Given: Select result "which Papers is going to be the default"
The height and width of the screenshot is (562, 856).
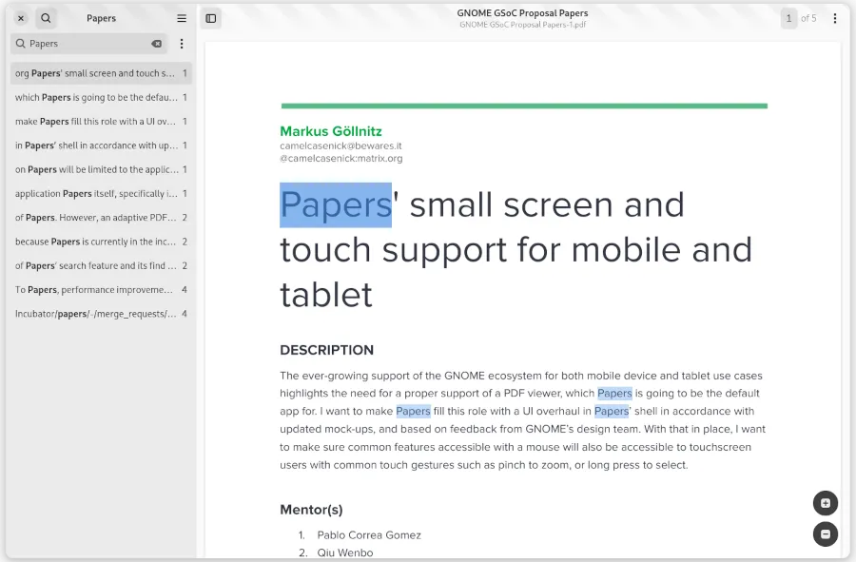Looking at the screenshot, I should point(101,97).
